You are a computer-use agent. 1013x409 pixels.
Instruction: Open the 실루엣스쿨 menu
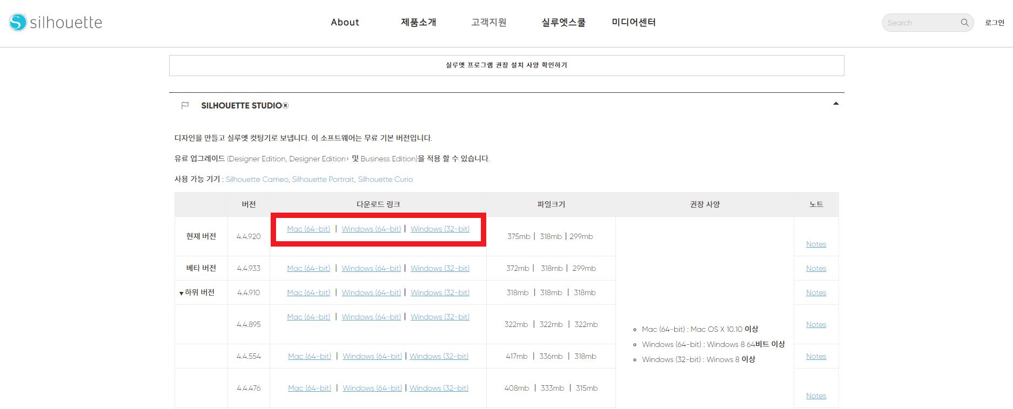tap(563, 22)
